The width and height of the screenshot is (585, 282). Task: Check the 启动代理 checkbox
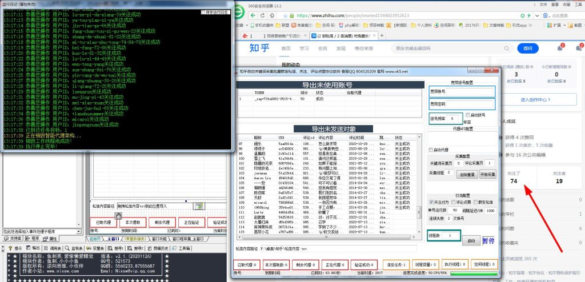click(x=432, y=150)
